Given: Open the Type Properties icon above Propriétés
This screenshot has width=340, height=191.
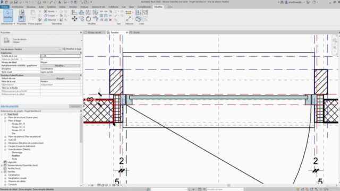Looking at the screenshot, I should (x=21, y=12).
